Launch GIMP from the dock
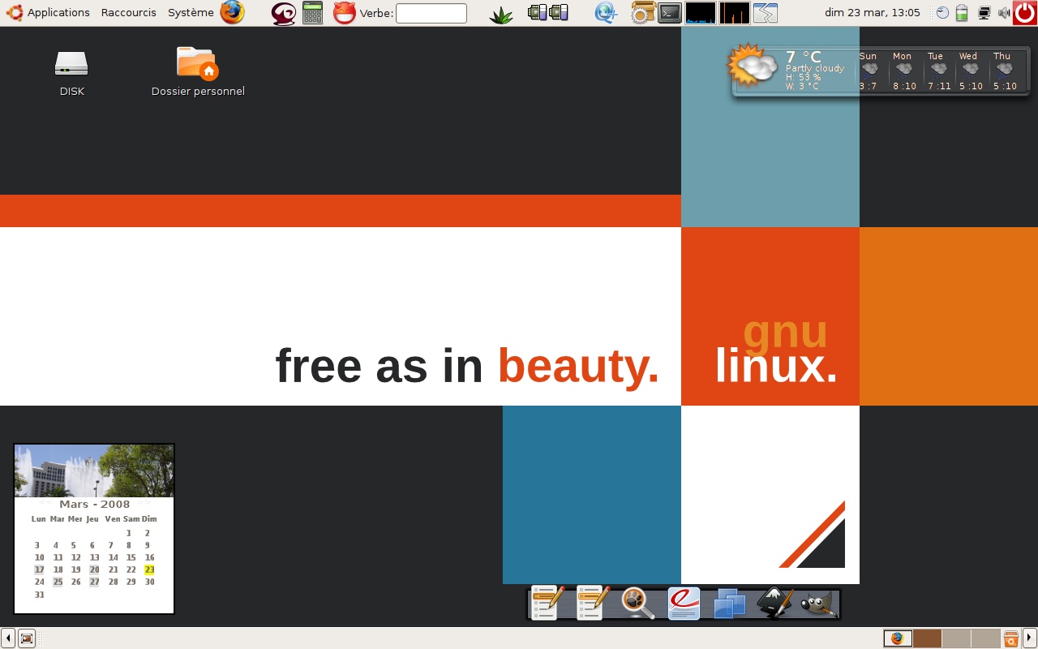This screenshot has width=1038, height=649. [819, 604]
